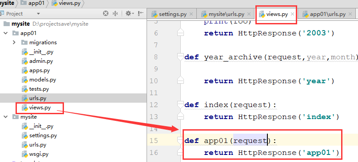Open __init__.py under mysite folder

[41, 126]
